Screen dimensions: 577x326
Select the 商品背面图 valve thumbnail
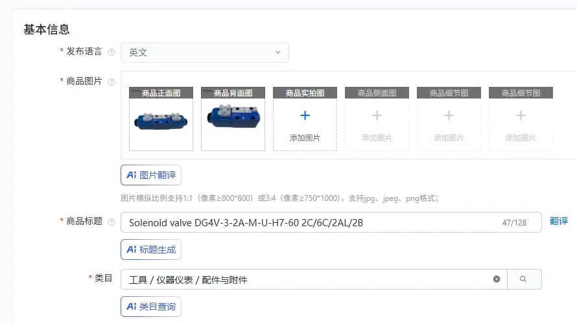point(233,119)
